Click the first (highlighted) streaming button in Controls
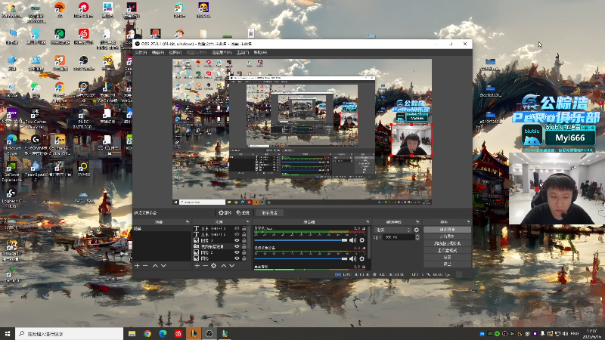Viewport: 605px width, 340px height. coord(447,230)
